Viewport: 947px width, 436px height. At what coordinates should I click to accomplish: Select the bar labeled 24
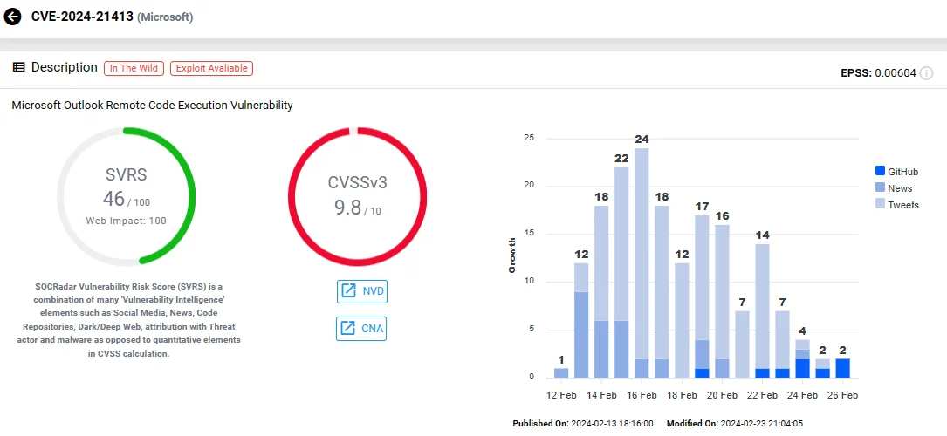click(642, 263)
